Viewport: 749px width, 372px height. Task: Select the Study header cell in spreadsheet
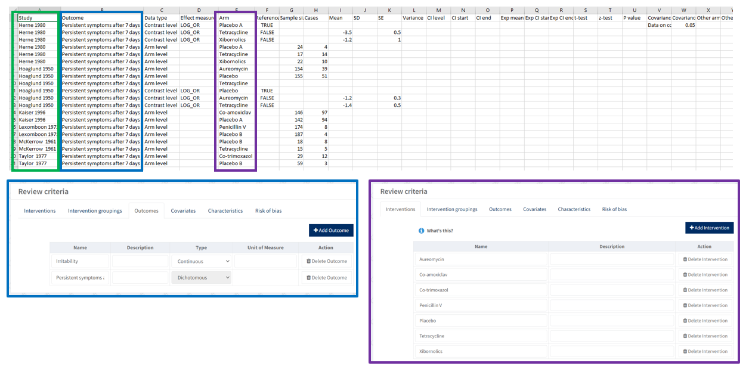pos(38,18)
